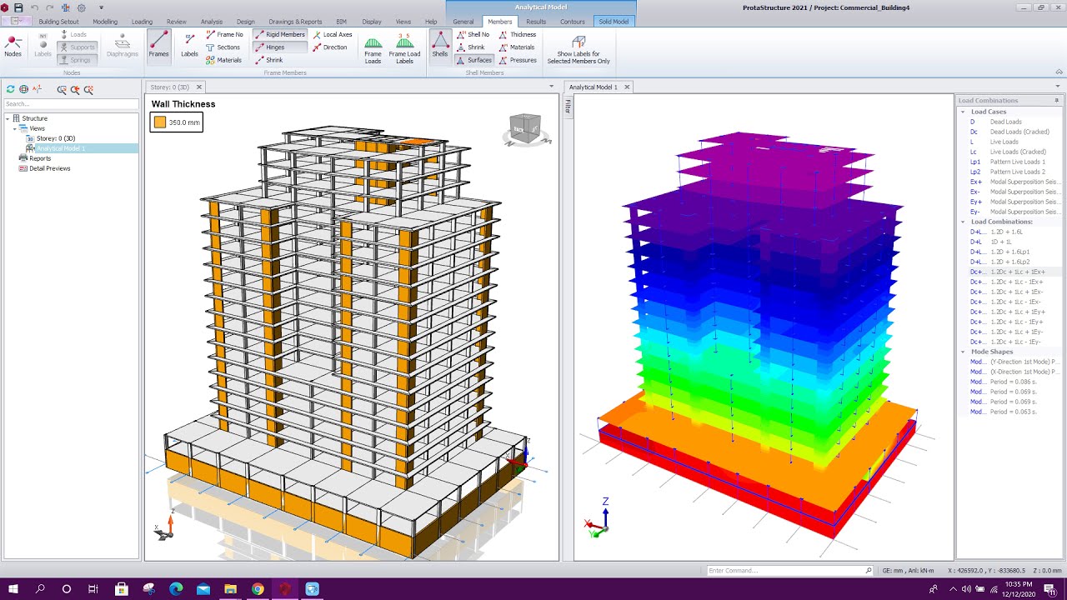
Task: Click the refresh icon above the Structure tree
Action: point(9,88)
